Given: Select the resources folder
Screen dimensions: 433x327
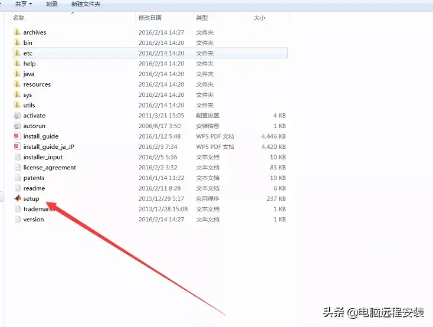Looking at the screenshot, I should pyautogui.click(x=37, y=84).
